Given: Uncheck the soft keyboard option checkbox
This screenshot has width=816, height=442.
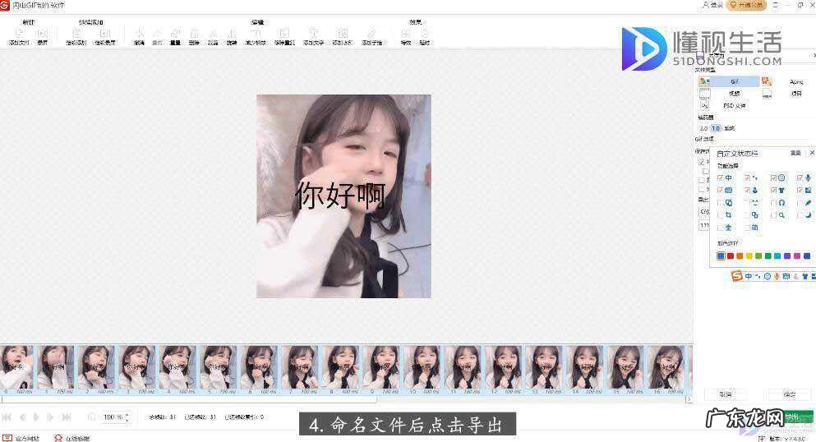Looking at the screenshot, I should tap(720, 191).
